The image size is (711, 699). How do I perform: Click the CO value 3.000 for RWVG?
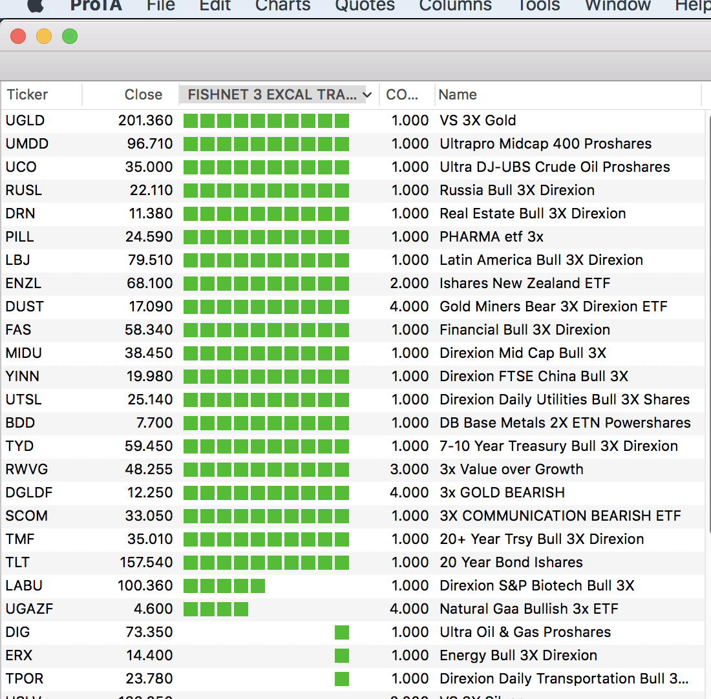click(409, 469)
